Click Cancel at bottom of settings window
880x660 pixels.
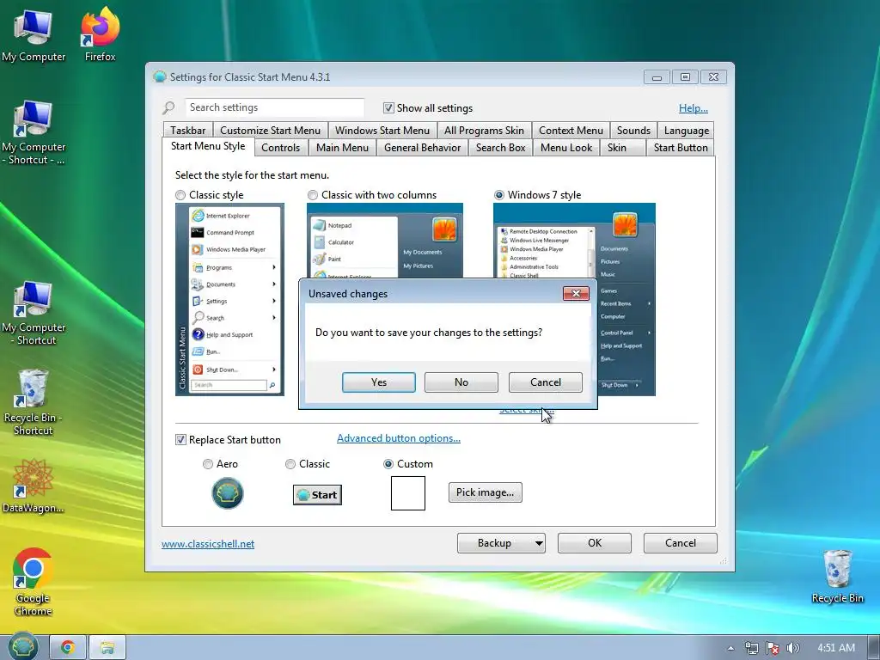pyautogui.click(x=681, y=543)
